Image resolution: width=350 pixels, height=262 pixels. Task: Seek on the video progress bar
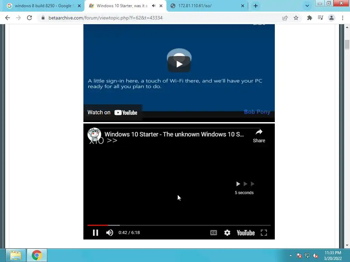pos(179,225)
